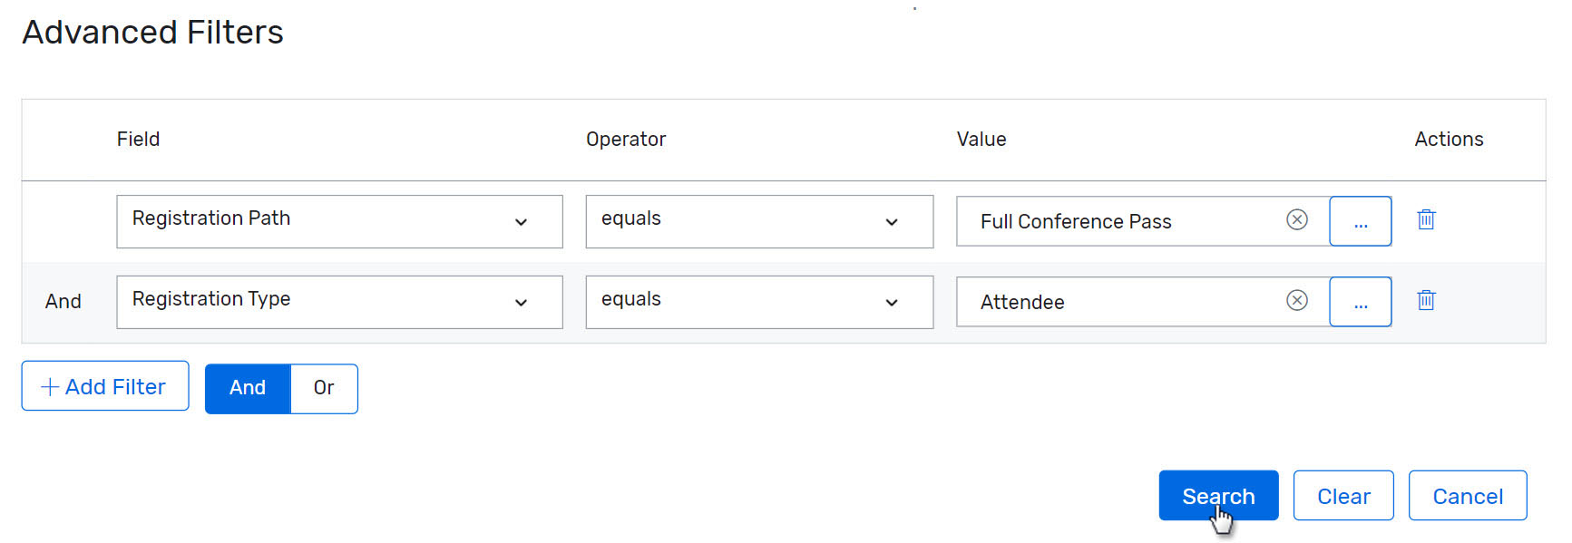Open value picker for Attendee
Viewport: 1572px width, 543px height.
tap(1360, 301)
